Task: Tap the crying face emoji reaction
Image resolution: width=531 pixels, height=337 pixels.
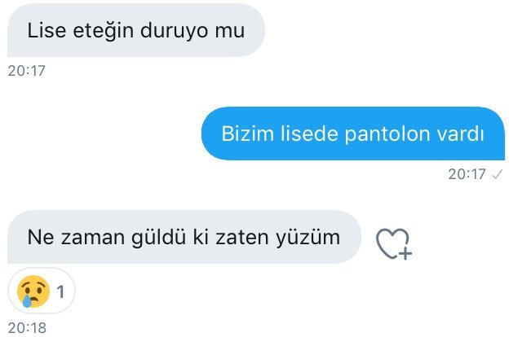Action: point(33,291)
